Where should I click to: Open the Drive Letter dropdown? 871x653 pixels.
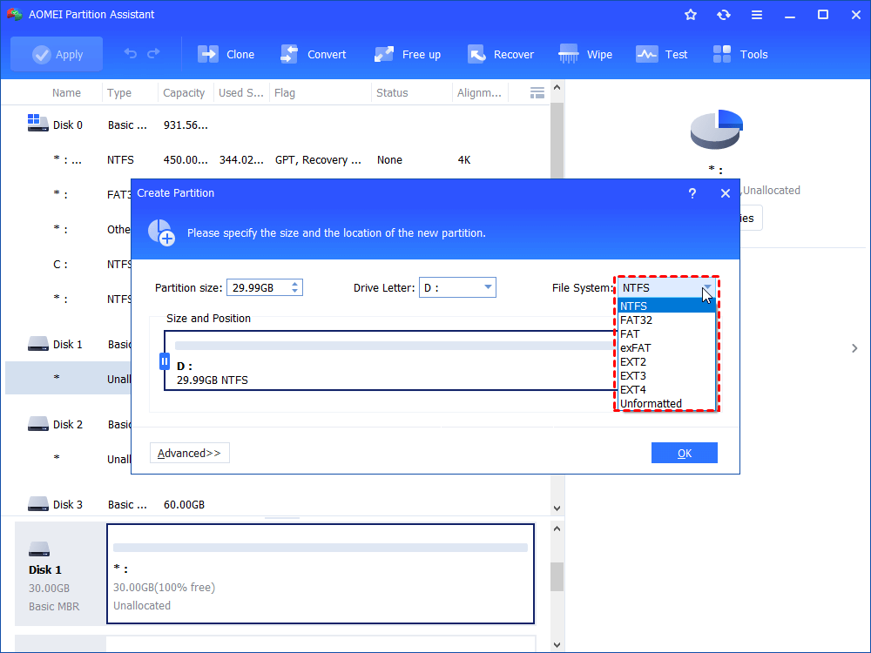pyautogui.click(x=457, y=286)
